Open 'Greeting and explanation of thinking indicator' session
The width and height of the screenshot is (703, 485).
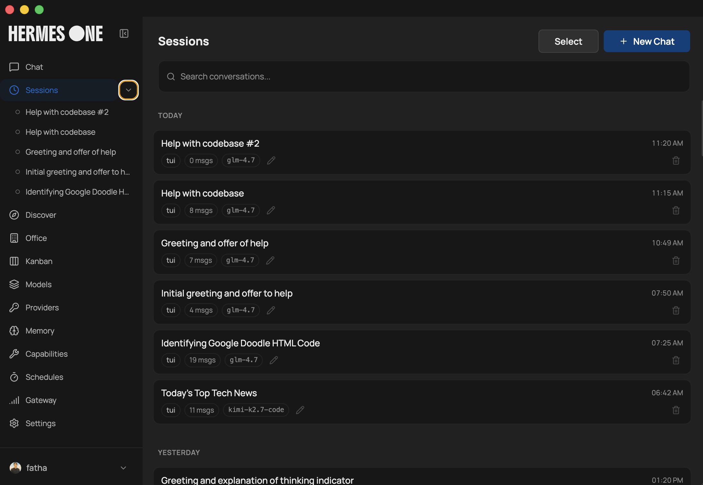tap(422, 476)
